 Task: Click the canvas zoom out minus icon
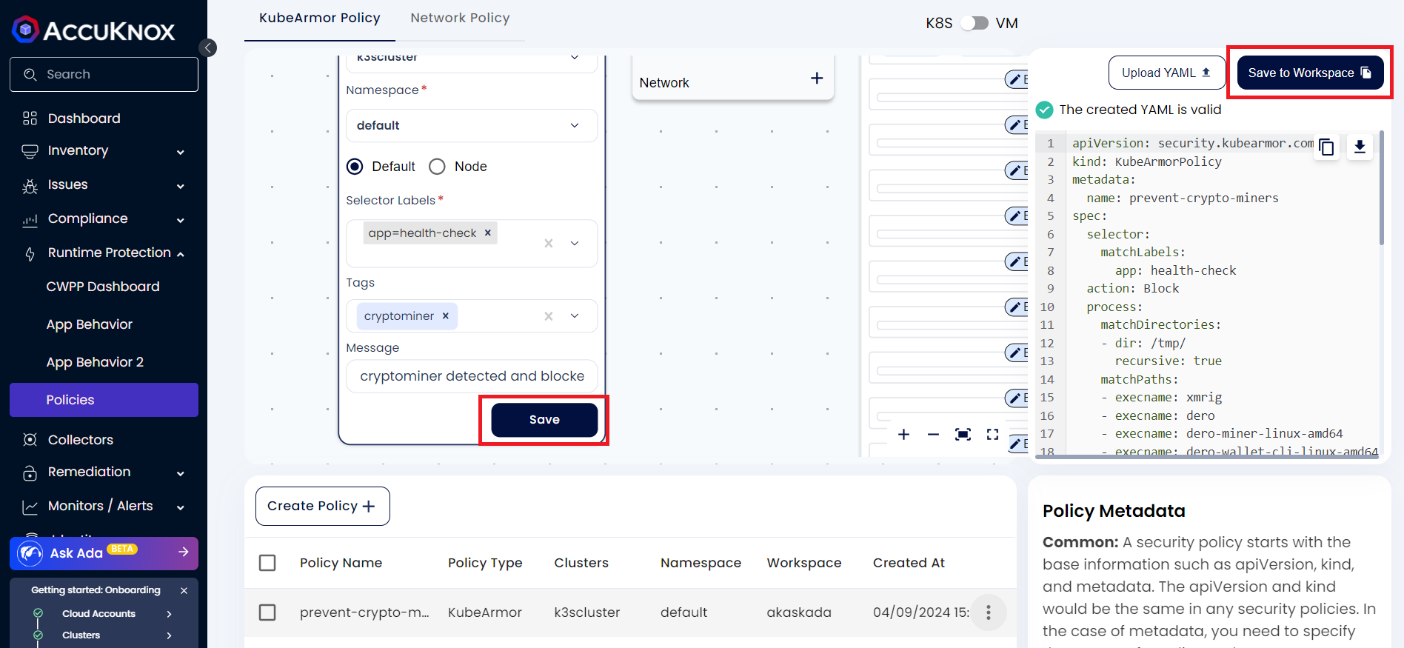click(x=933, y=435)
